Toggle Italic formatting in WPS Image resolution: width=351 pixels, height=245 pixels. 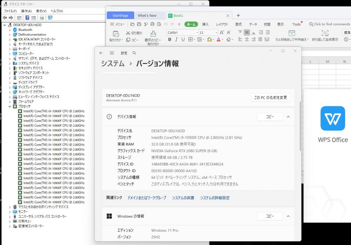pyautogui.click(x=177, y=40)
